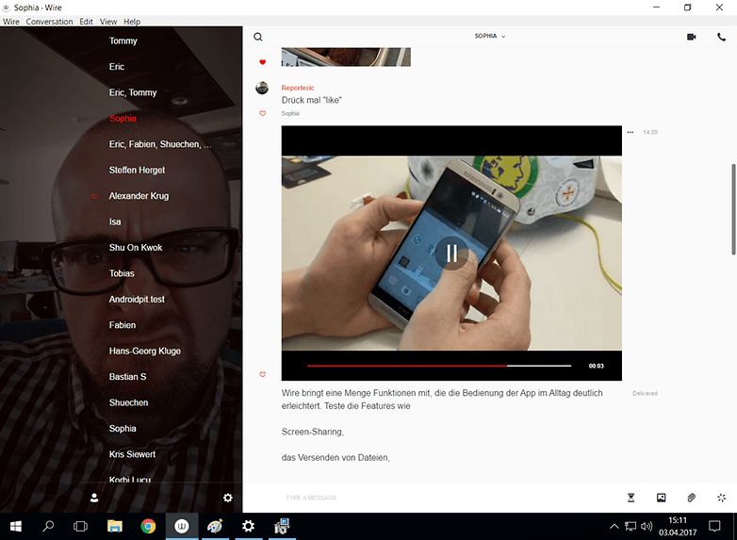Image resolution: width=737 pixels, height=540 pixels.
Task: Open the volume control in the tray
Action: click(x=647, y=527)
